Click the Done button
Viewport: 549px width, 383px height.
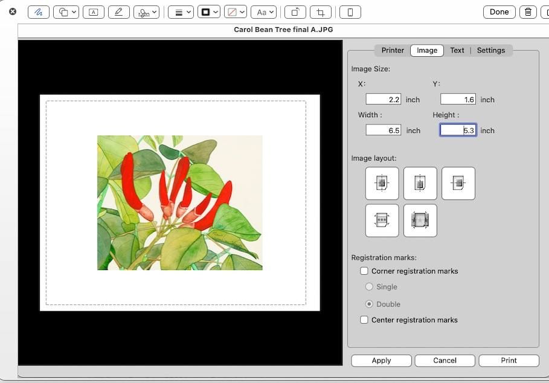coord(499,12)
